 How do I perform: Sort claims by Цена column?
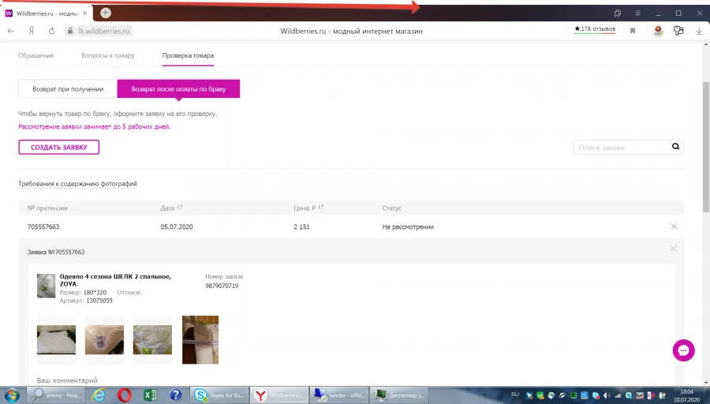pos(308,208)
